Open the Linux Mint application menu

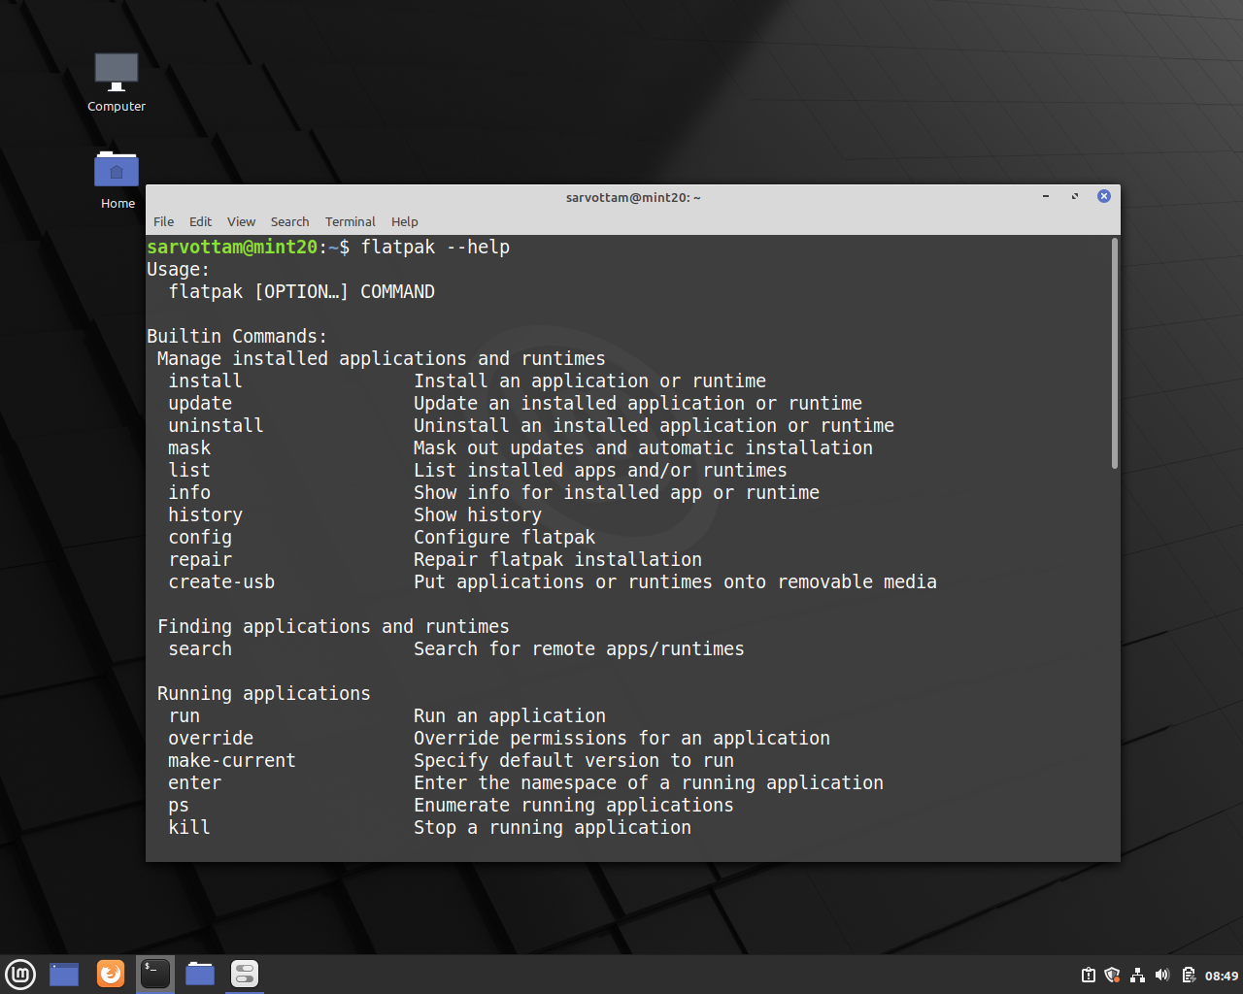(20, 974)
